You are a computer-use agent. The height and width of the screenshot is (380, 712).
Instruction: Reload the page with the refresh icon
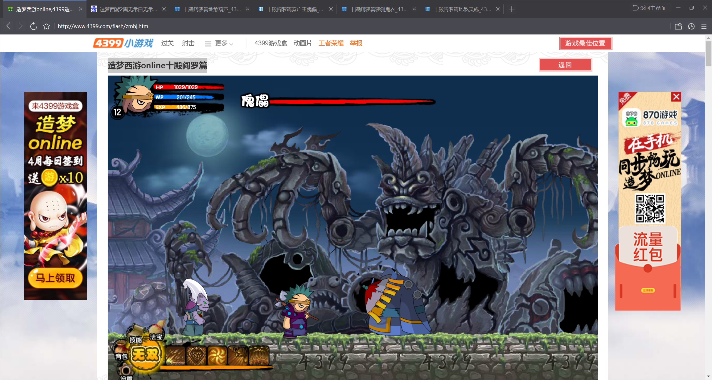(x=33, y=26)
